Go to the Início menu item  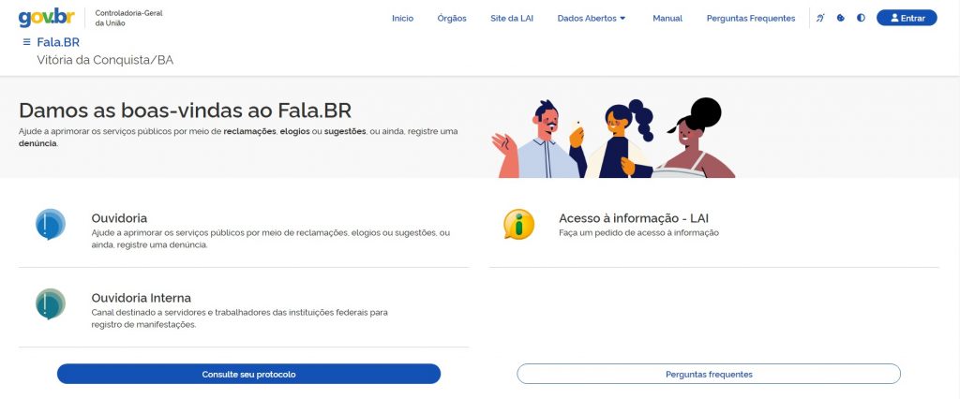402,19
